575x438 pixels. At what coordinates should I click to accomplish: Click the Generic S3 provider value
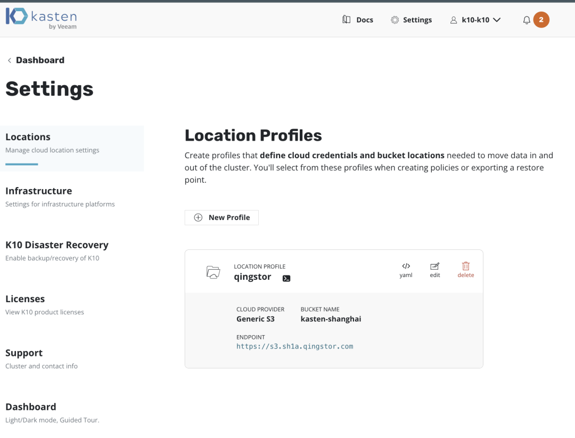coord(255,319)
